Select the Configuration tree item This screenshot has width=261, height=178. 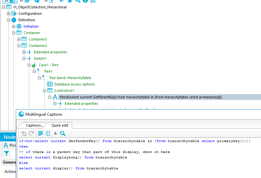click(x=30, y=13)
